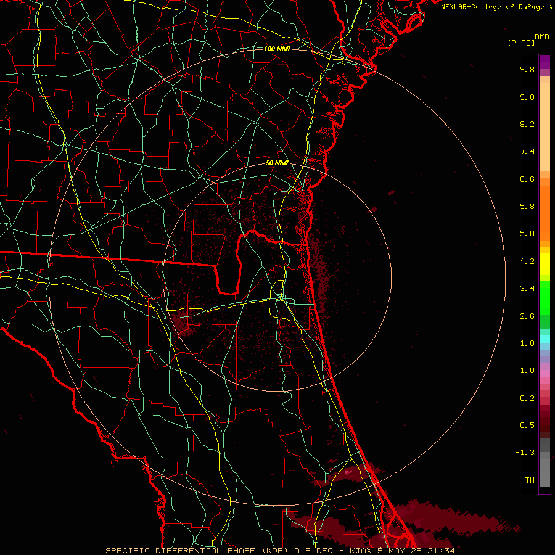Click the 3.4 value on the color scale

click(527, 289)
